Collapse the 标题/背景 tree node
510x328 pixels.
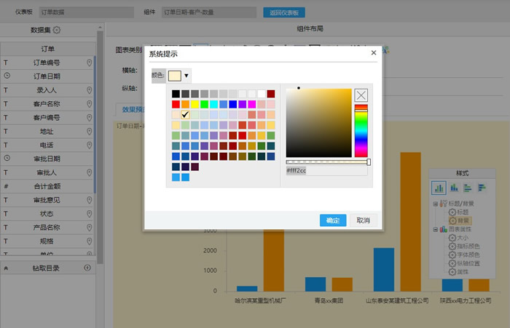click(x=436, y=204)
